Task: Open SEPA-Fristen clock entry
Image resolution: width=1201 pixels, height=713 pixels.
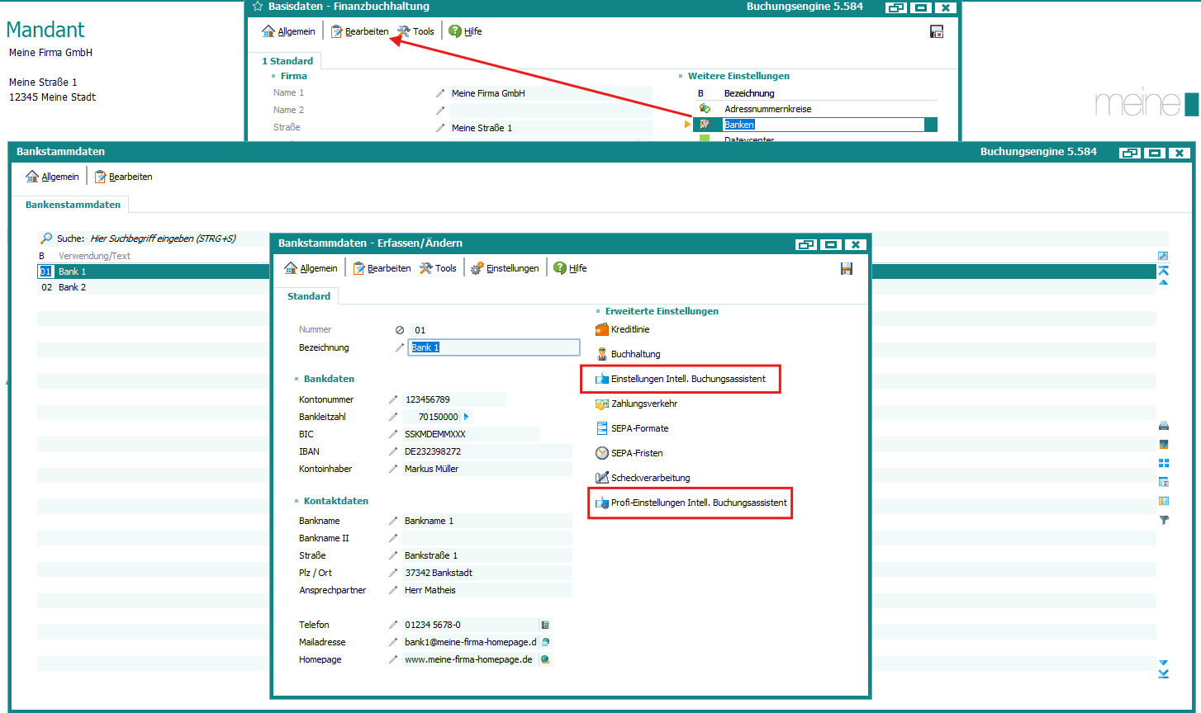Action: (636, 453)
